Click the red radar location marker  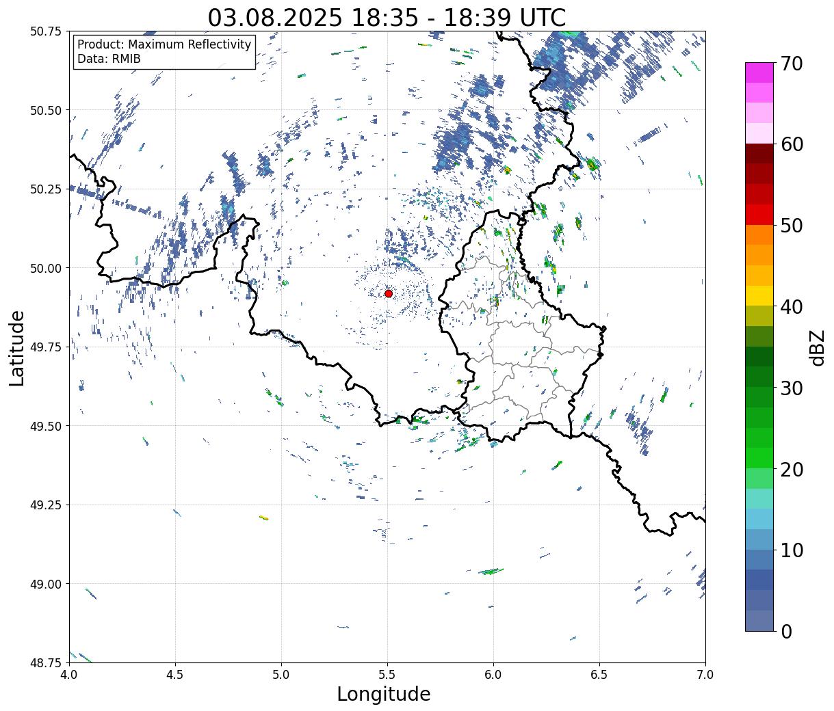coord(389,293)
